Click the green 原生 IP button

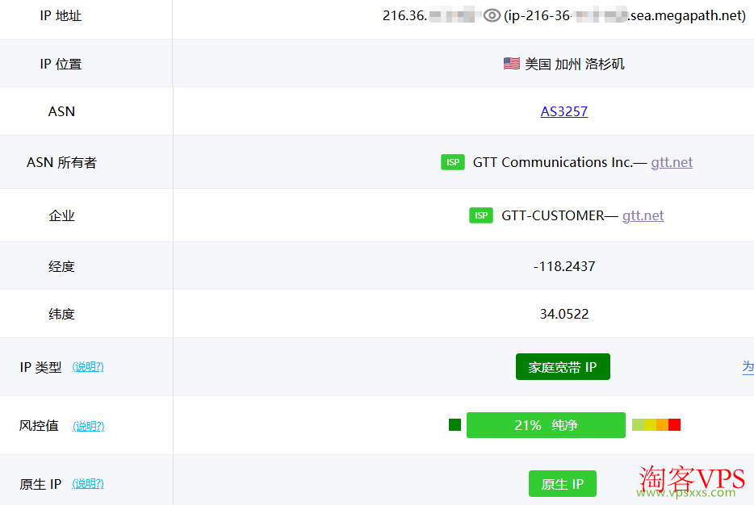[x=563, y=483]
